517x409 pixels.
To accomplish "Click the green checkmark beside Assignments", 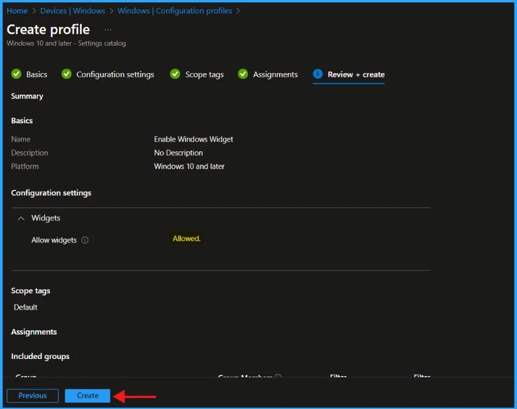I will (x=243, y=74).
